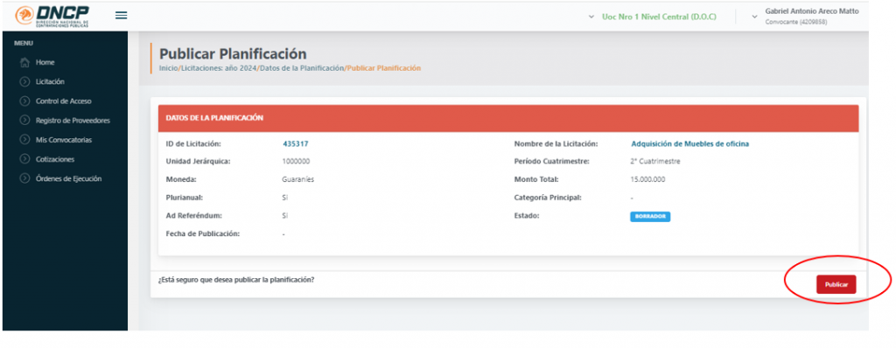The width and height of the screenshot is (896, 348).
Task: Click the arrow icon beside Órdenes de Ejecución
Action: [24, 179]
